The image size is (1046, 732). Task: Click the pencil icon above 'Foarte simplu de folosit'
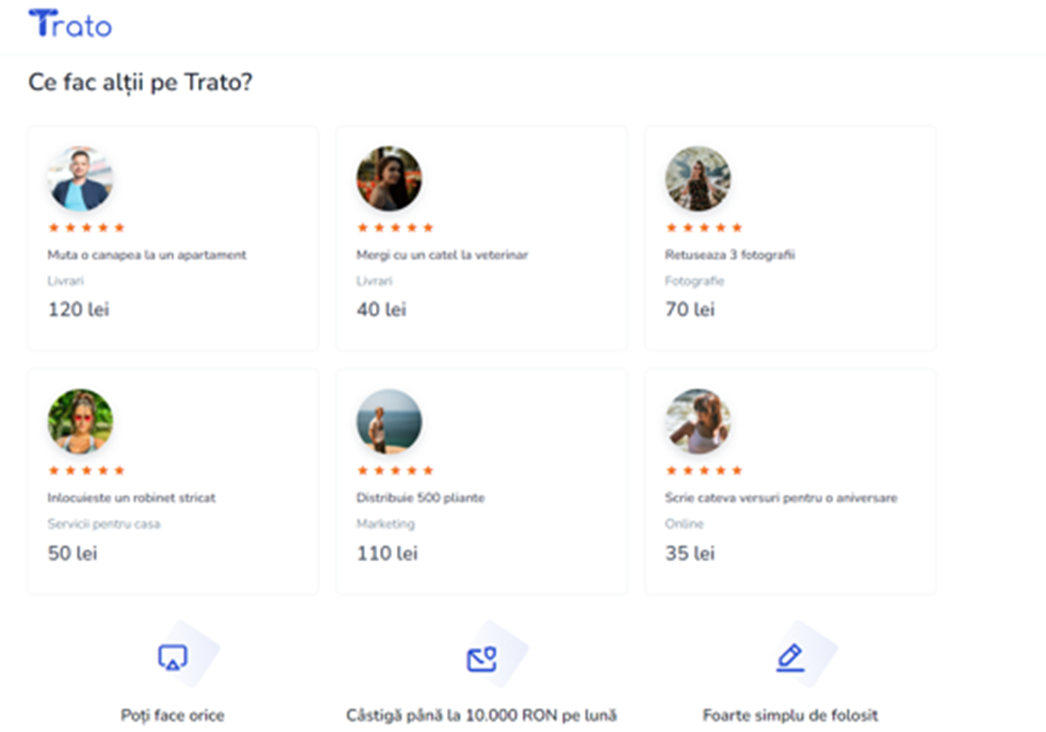[x=790, y=658]
